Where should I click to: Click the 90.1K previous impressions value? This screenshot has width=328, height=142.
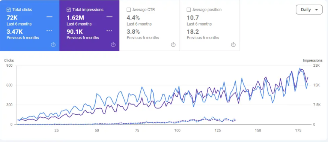(x=75, y=32)
